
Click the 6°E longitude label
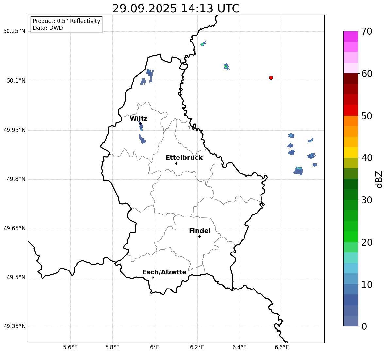pos(155,347)
